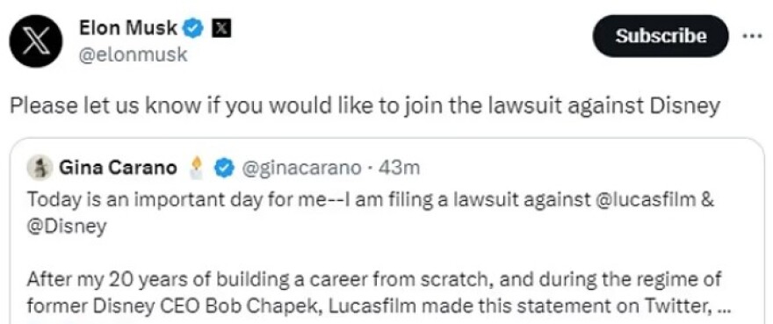Open the Elon Musk display name
773x324 pixels.
128,29
